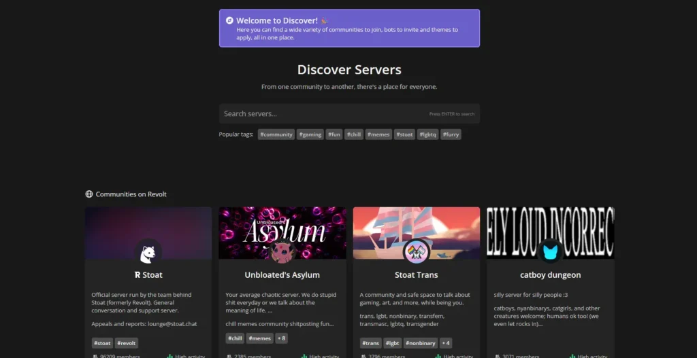Click #chill tag on Unbloated's Asylum card
The image size is (697, 358).
pos(235,338)
